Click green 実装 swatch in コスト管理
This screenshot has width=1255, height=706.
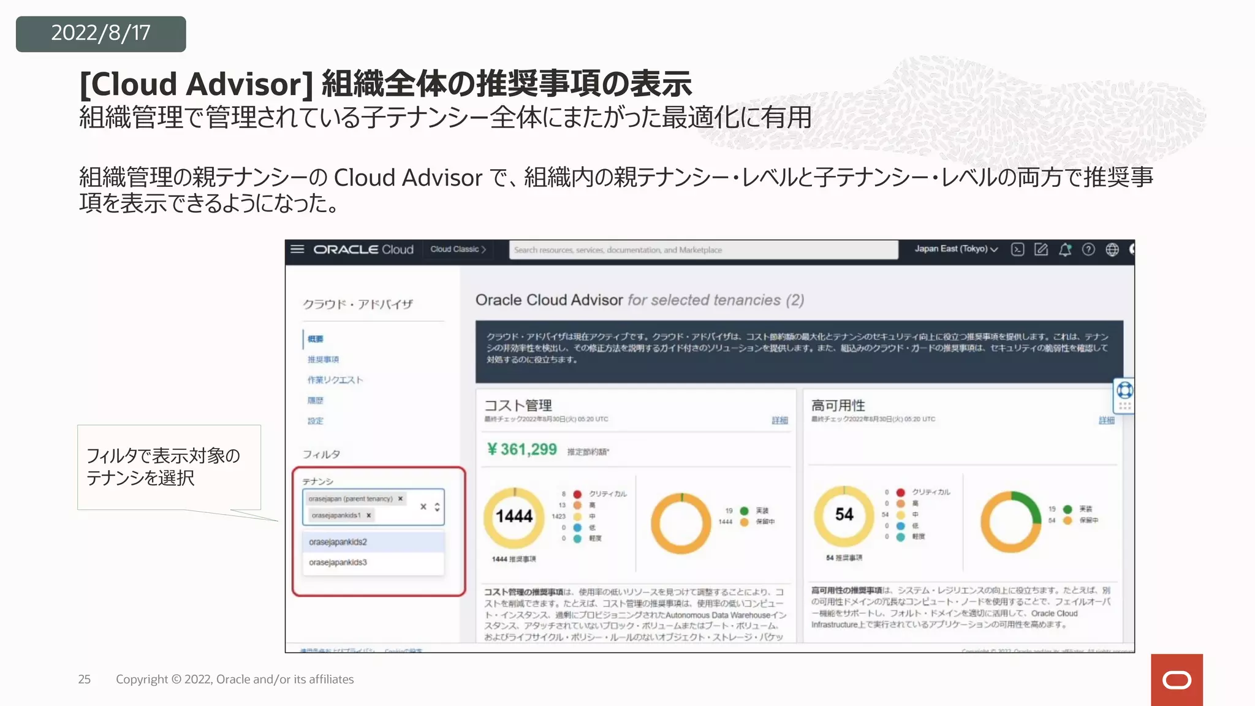[744, 511]
